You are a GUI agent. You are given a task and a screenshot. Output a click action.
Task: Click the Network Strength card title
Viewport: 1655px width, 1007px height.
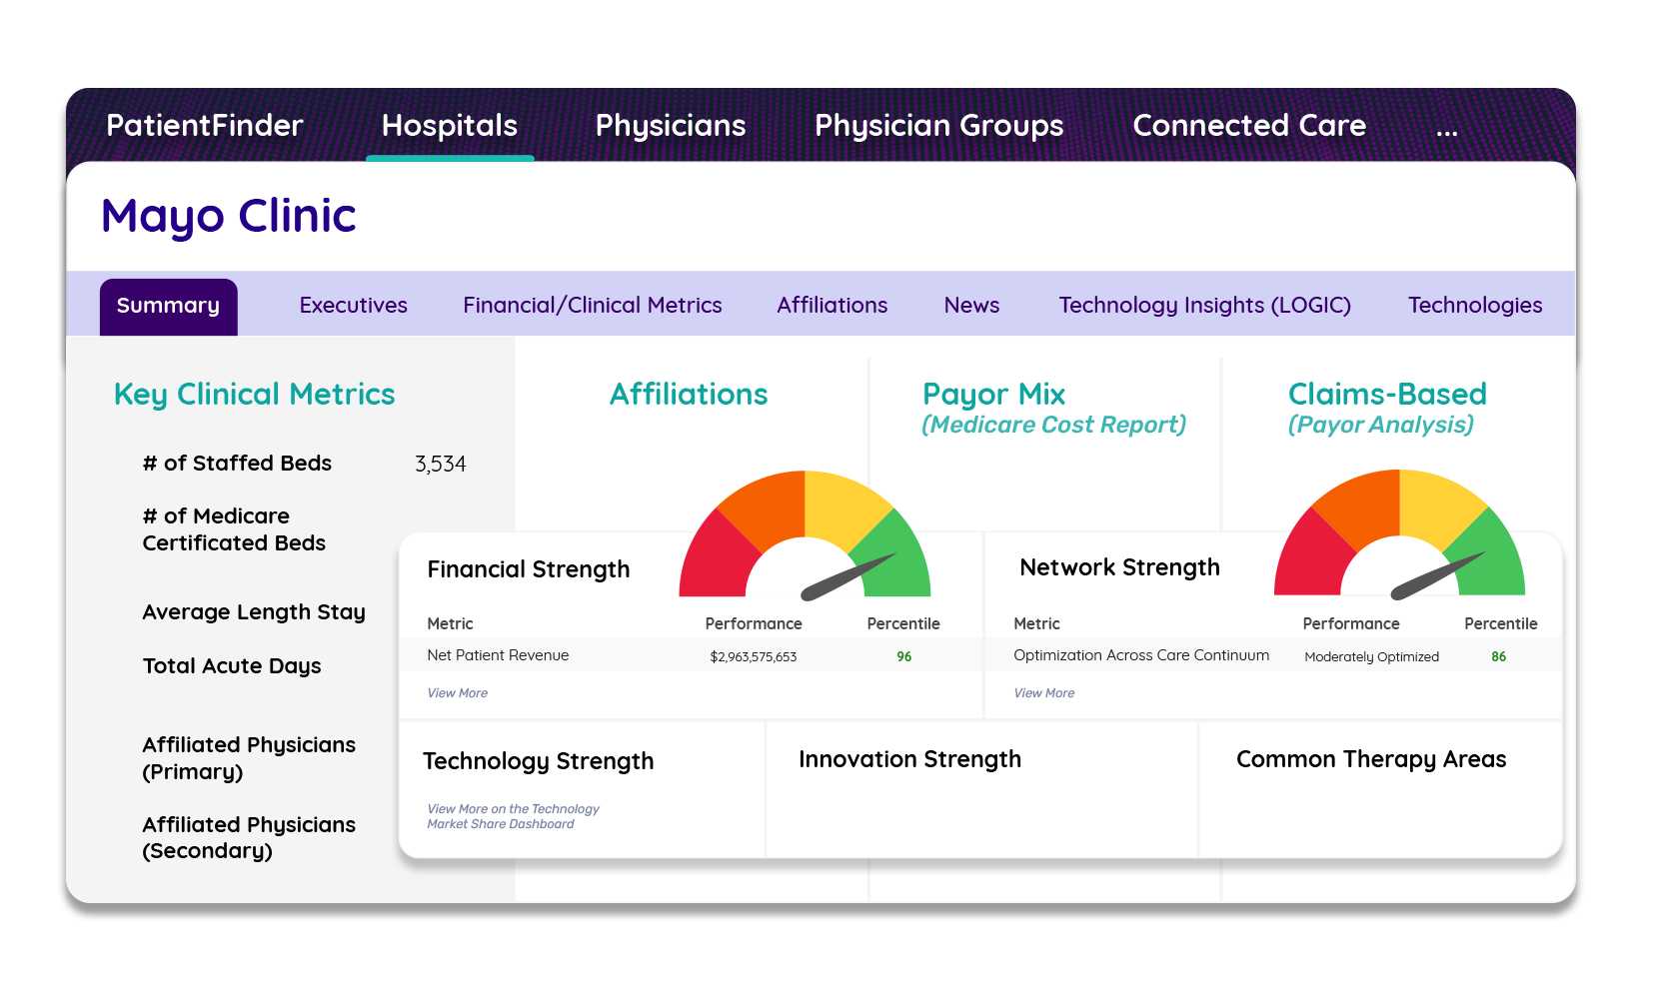1119,567
